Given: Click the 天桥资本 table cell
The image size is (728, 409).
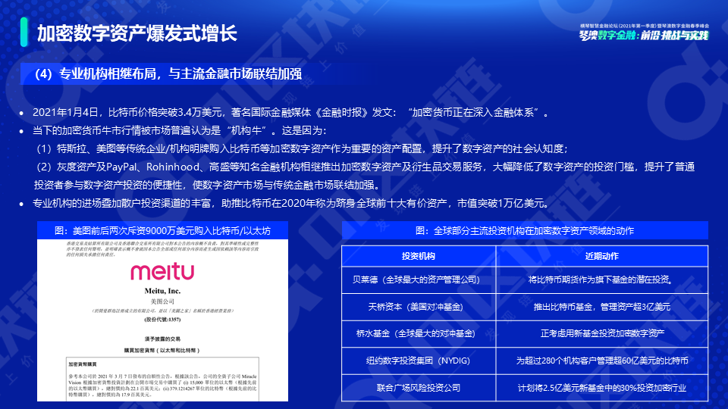Looking at the screenshot, I should click(419, 307).
